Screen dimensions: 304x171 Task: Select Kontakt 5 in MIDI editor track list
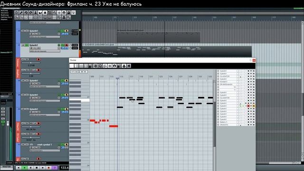click(x=224, y=82)
